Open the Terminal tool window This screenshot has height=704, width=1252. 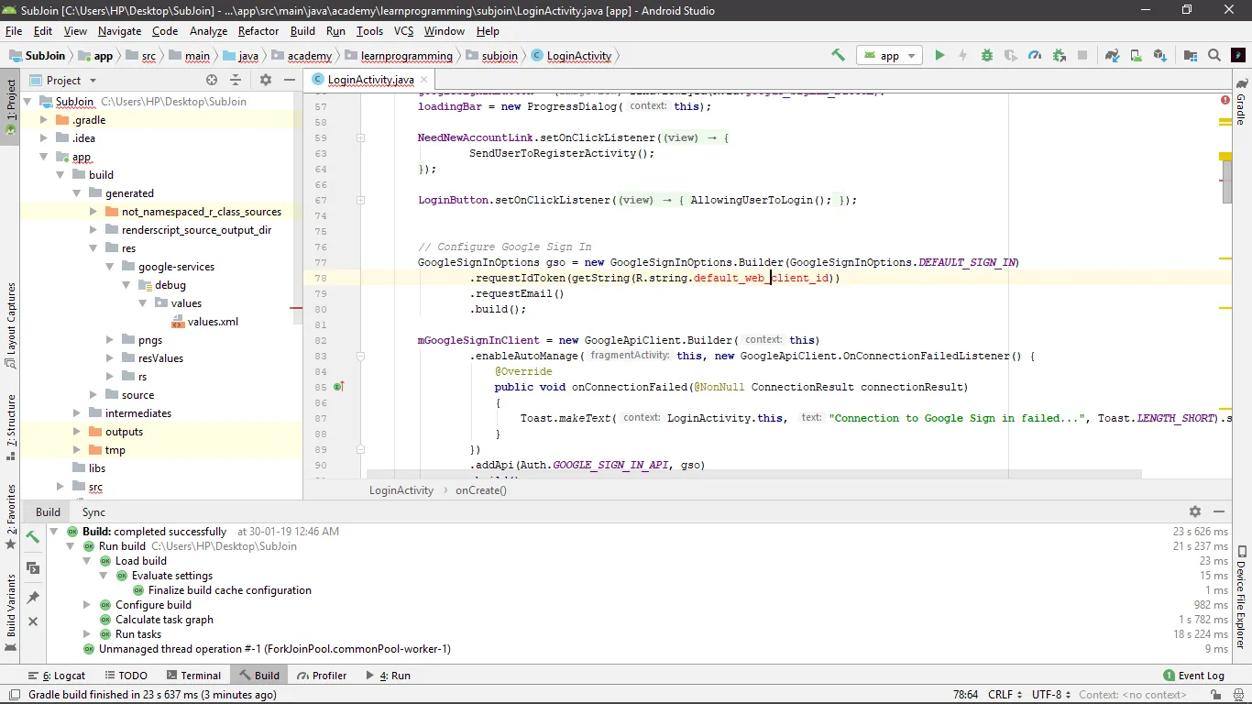pos(192,676)
